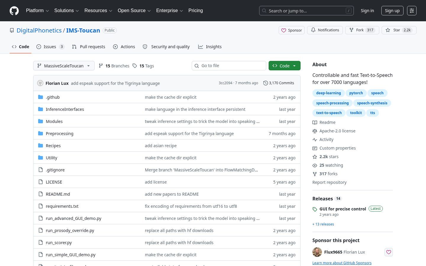Click the run_prosody_override.py file icon
This screenshot has height=266, width=426.
41,230
